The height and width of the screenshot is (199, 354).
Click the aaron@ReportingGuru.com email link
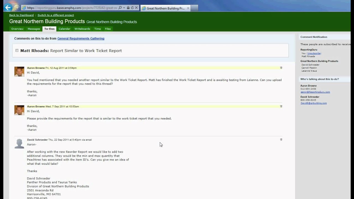pyautogui.click(x=315, y=92)
